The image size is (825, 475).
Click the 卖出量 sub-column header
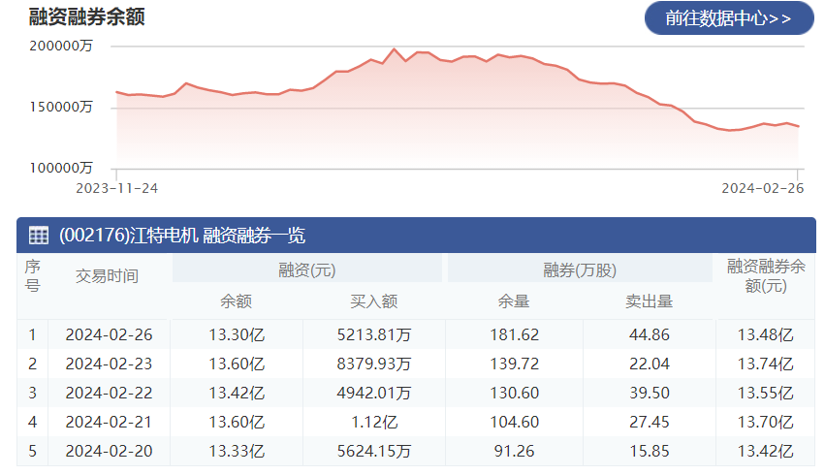[649, 301]
